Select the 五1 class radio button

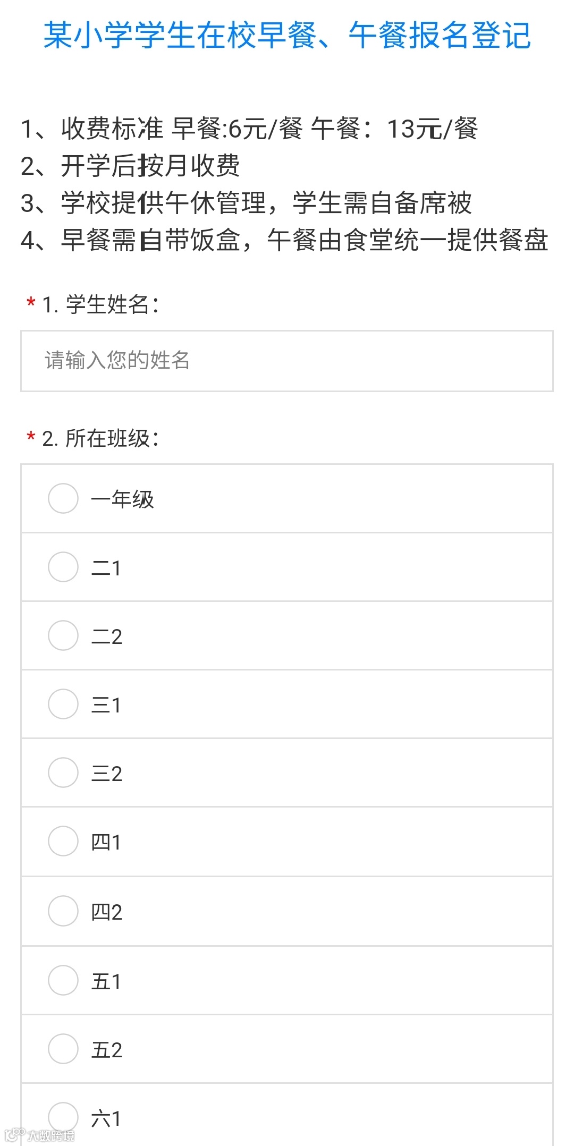point(63,980)
